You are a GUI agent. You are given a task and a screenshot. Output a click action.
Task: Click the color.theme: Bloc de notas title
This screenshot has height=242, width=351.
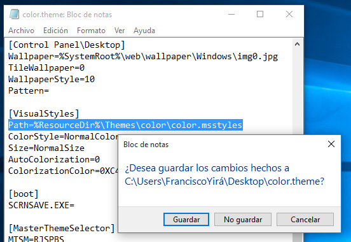[x=67, y=15]
